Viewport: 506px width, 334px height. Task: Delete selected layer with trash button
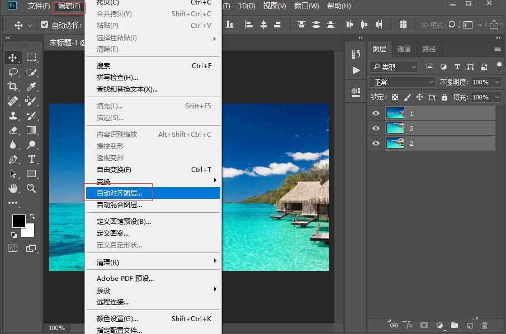(x=484, y=325)
